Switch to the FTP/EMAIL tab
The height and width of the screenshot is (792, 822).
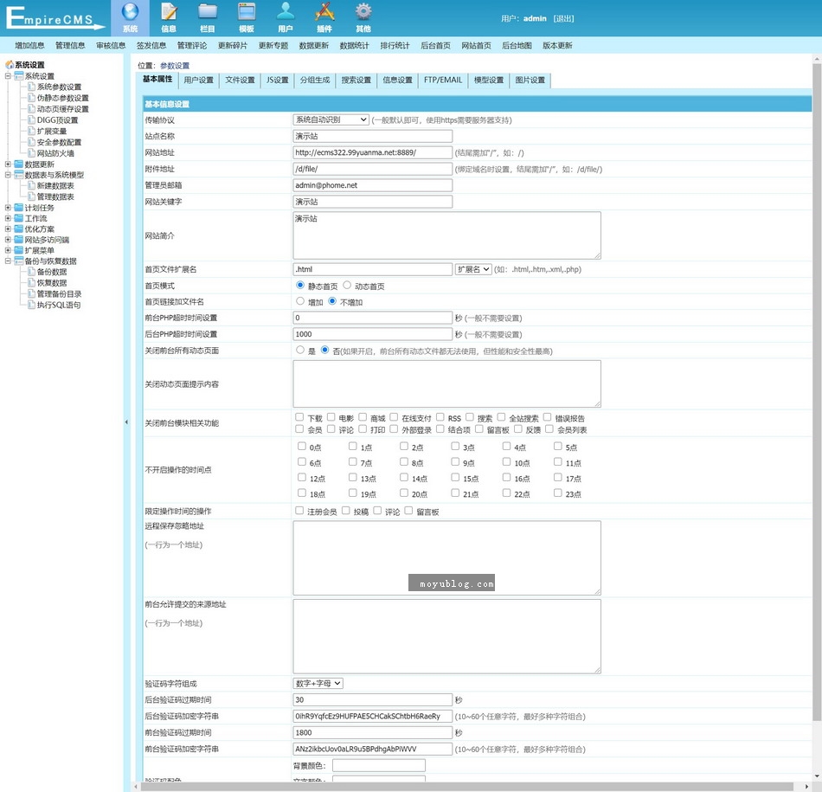[x=442, y=80]
